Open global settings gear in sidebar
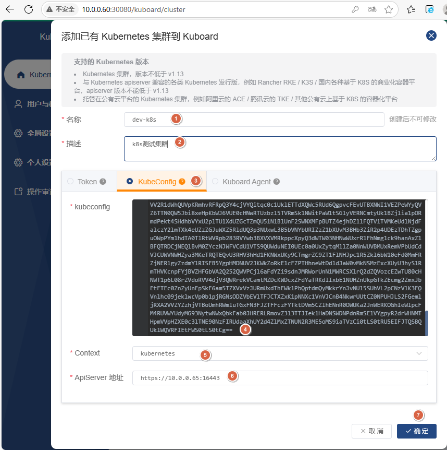 [18, 133]
